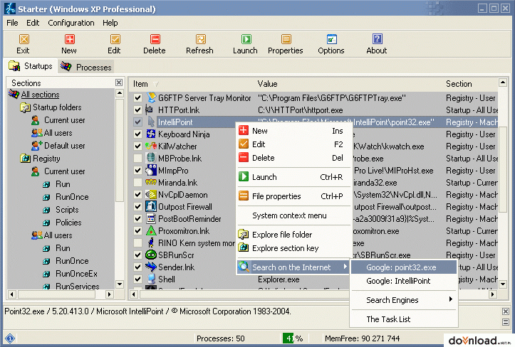Click the Delete toolbar icon
Viewport: 515px width, 347px height.
pos(155,39)
